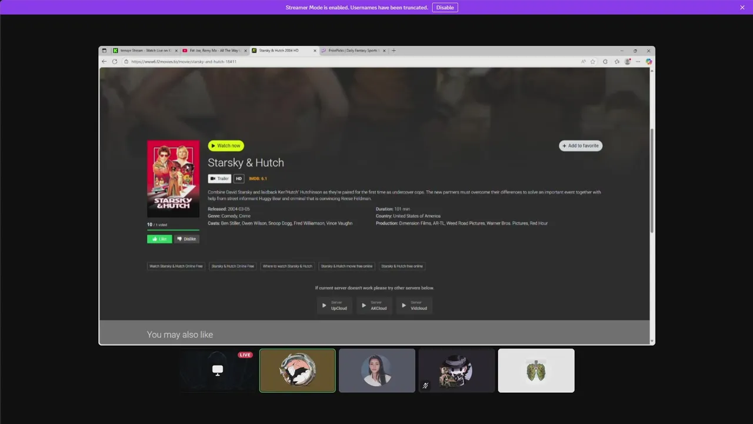Image resolution: width=753 pixels, height=424 pixels.
Task: Click the muted microphone icon on participant tile
Action: 425,386
